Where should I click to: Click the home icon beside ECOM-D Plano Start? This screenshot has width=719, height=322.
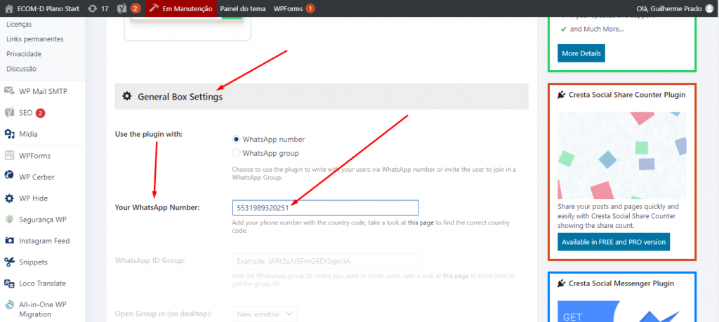point(9,8)
